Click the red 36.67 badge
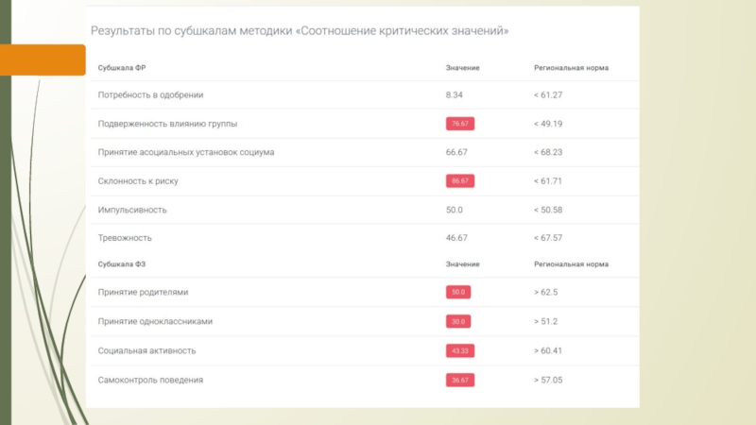This screenshot has width=756, height=425. pyautogui.click(x=460, y=380)
